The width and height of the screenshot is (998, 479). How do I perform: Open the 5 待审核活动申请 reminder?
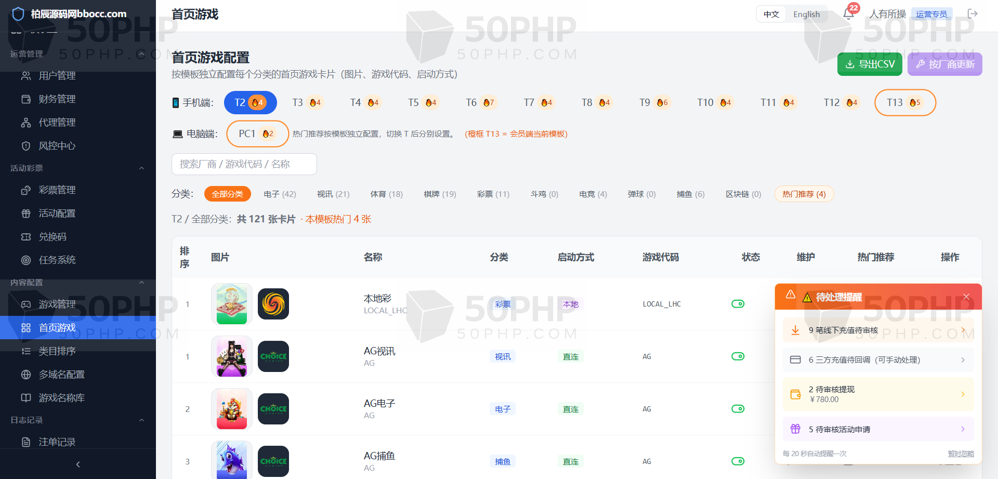(878, 429)
